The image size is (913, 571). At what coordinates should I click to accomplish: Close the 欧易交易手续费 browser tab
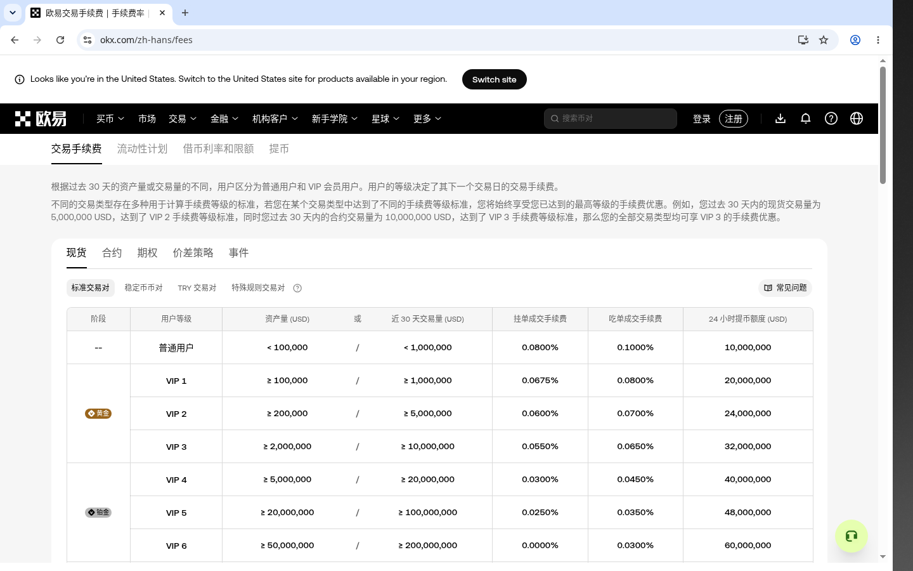[x=162, y=13]
